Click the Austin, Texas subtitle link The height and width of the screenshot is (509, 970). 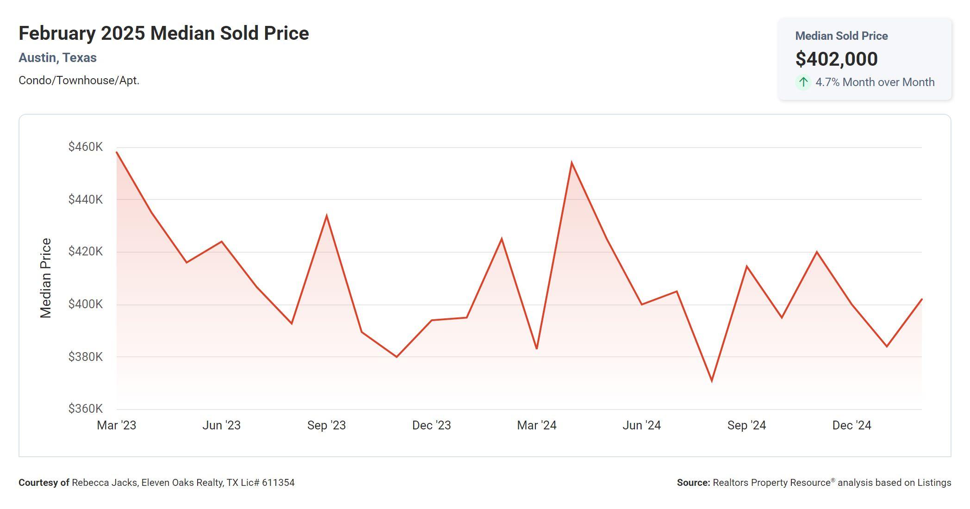pyautogui.click(x=57, y=58)
